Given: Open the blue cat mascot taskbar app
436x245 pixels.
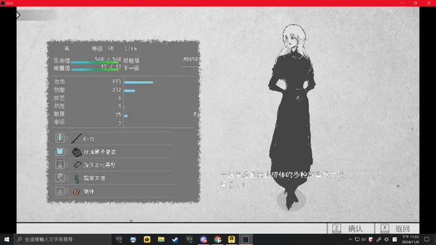Looking at the screenshot, I should pyautogui.click(x=133, y=239).
